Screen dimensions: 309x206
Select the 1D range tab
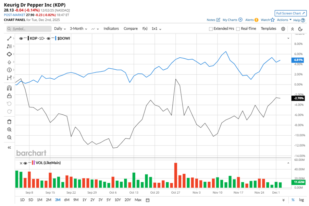tap(22, 200)
